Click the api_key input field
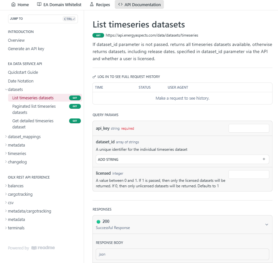This screenshot has width=278, height=263. (x=249, y=128)
